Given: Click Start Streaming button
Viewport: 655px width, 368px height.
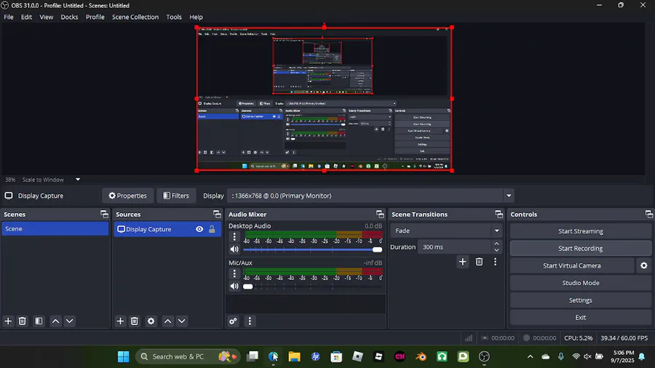Looking at the screenshot, I should coord(581,231).
